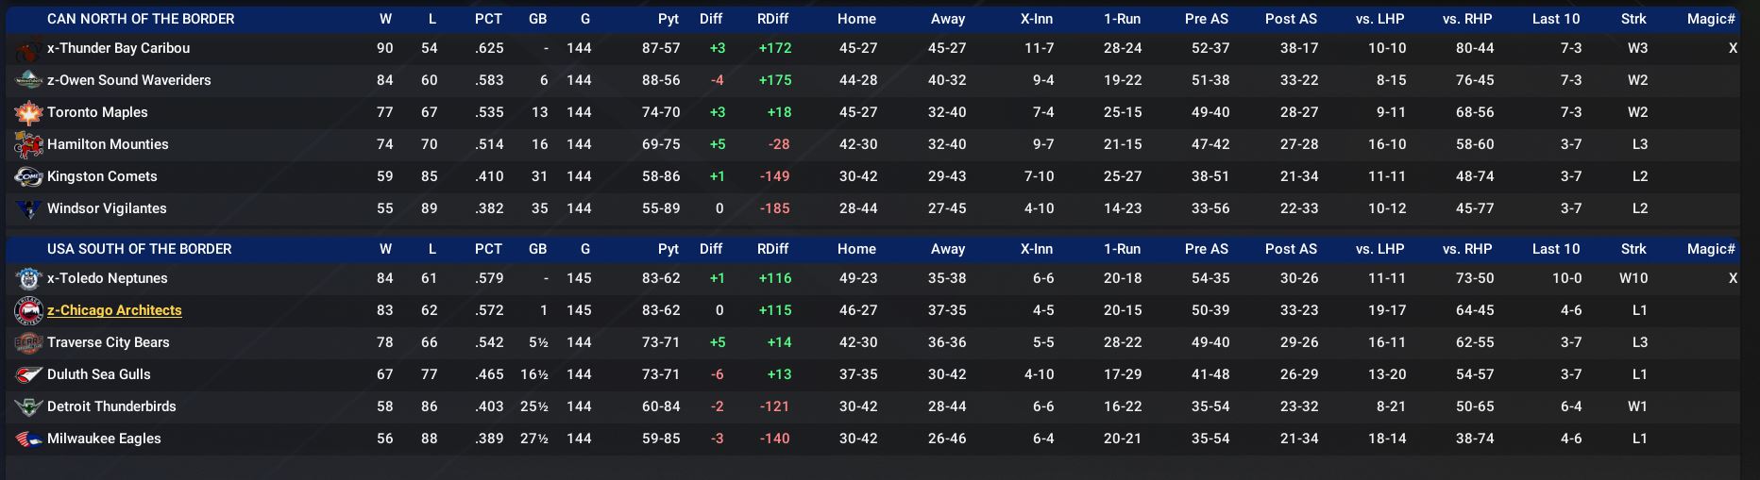
Task: Click the Milwaukee Eagles team logo
Action: (x=28, y=439)
